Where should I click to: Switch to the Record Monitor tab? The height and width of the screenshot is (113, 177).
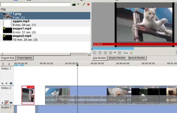pyautogui.click(x=137, y=58)
